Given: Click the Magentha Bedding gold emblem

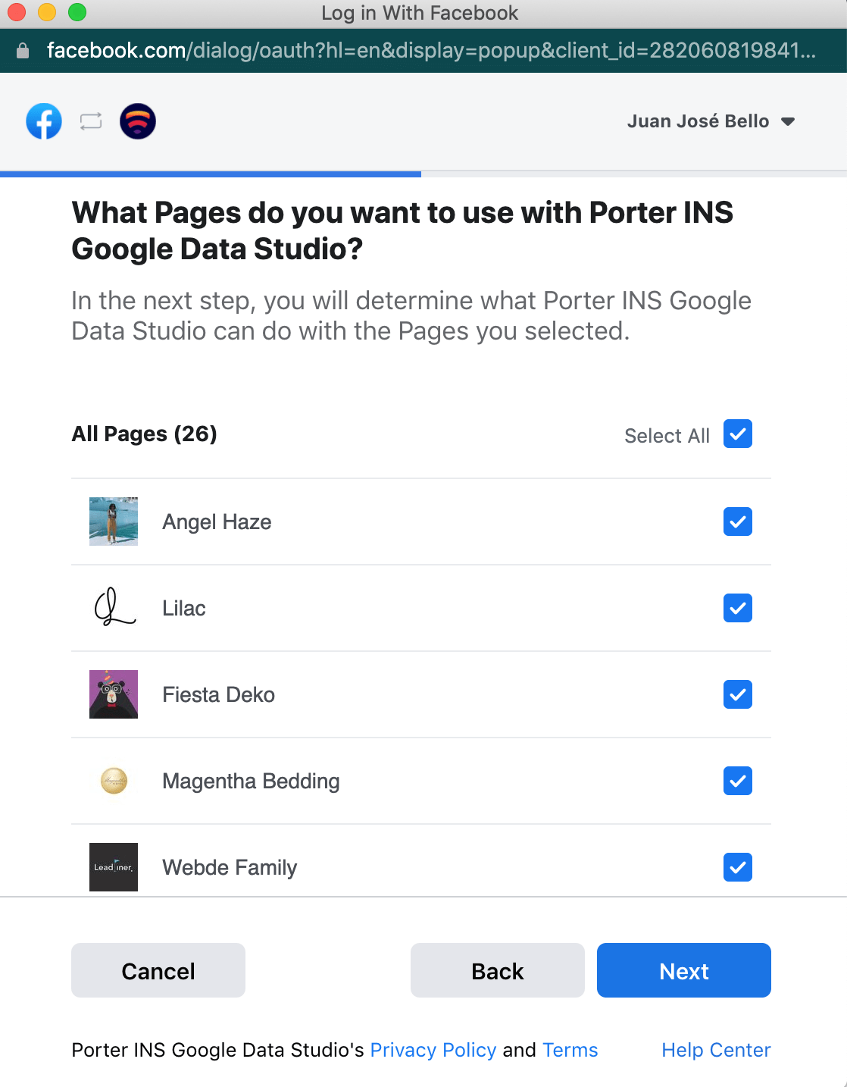Looking at the screenshot, I should pyautogui.click(x=114, y=781).
